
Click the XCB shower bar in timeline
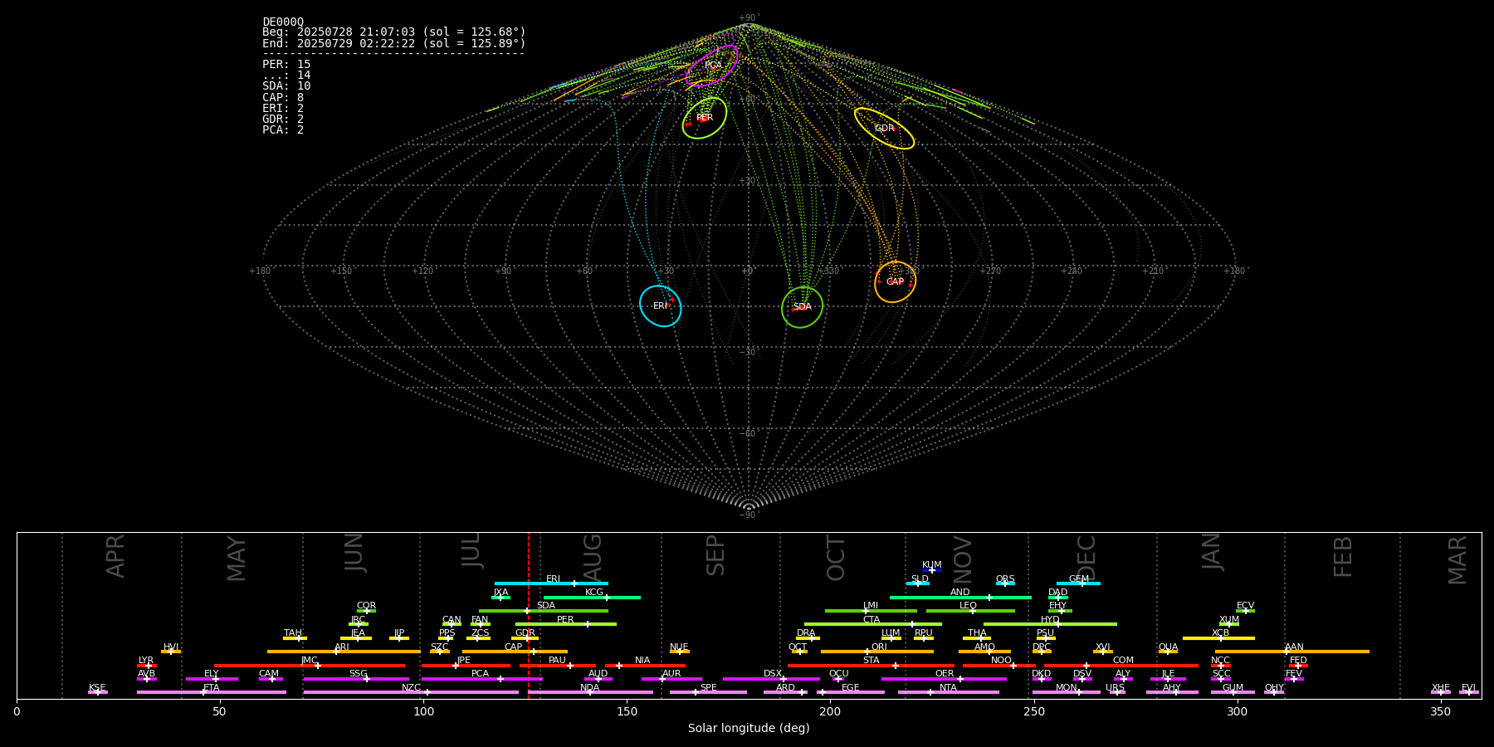click(1218, 638)
